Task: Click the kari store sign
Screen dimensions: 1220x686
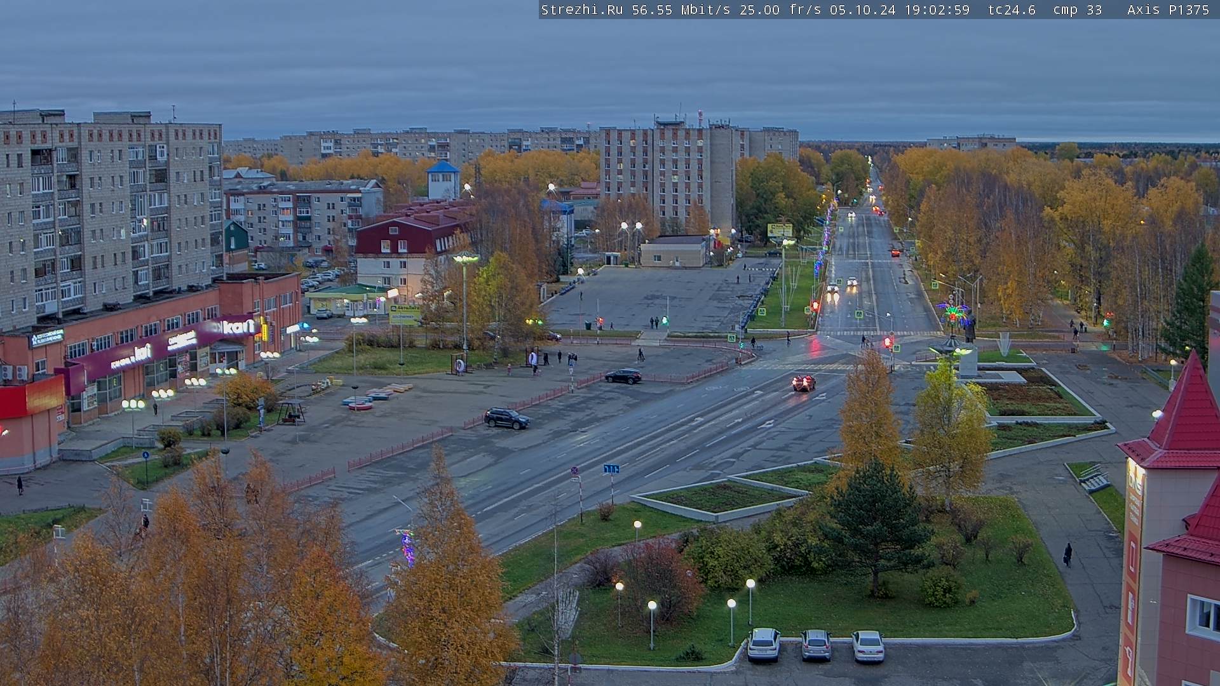Action: [238, 327]
